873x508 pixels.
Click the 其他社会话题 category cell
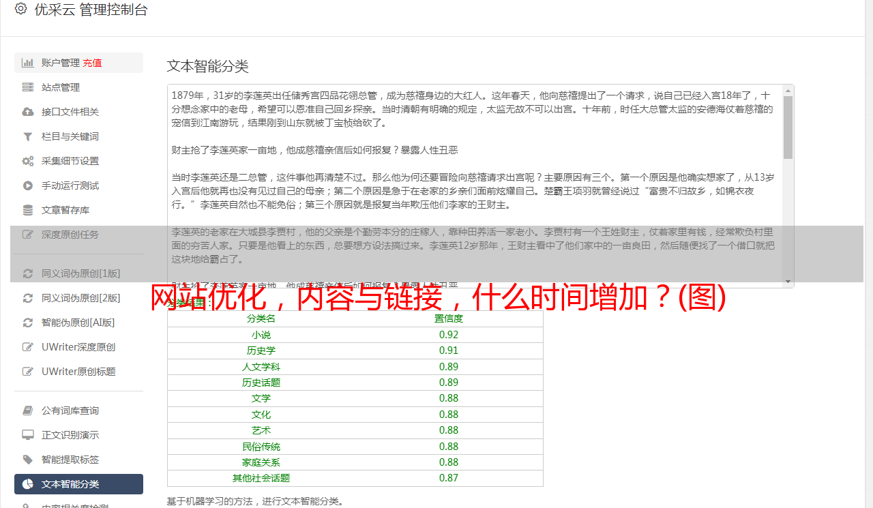tap(261, 478)
